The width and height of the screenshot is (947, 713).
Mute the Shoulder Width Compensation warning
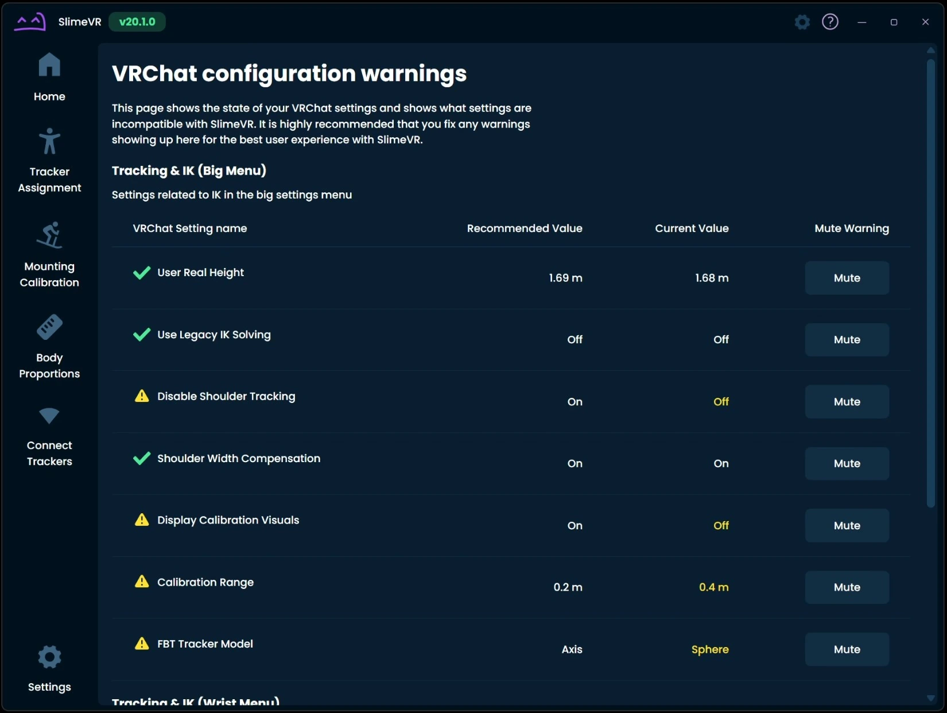[x=847, y=463]
